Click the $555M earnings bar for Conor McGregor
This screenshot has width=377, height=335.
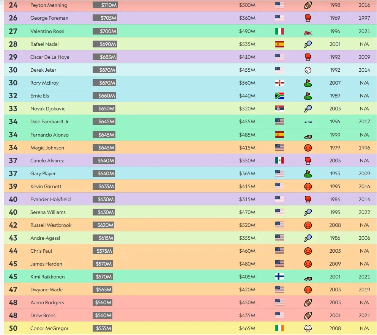(x=103, y=328)
